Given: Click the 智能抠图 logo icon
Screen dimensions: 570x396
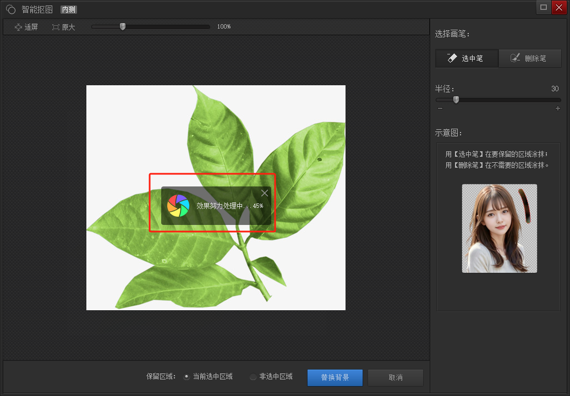Looking at the screenshot, I should 11,9.
